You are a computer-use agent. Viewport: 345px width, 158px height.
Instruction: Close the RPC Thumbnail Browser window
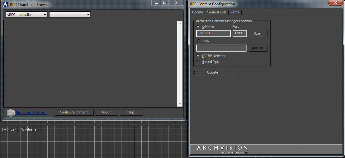point(176,3)
